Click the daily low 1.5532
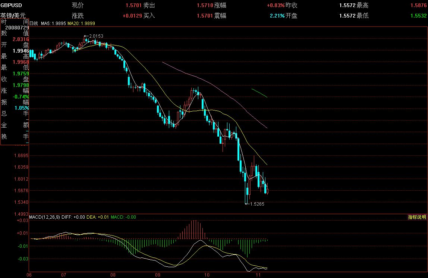Image resolution: width=428 pixels, height=278 pixels. 418,16
